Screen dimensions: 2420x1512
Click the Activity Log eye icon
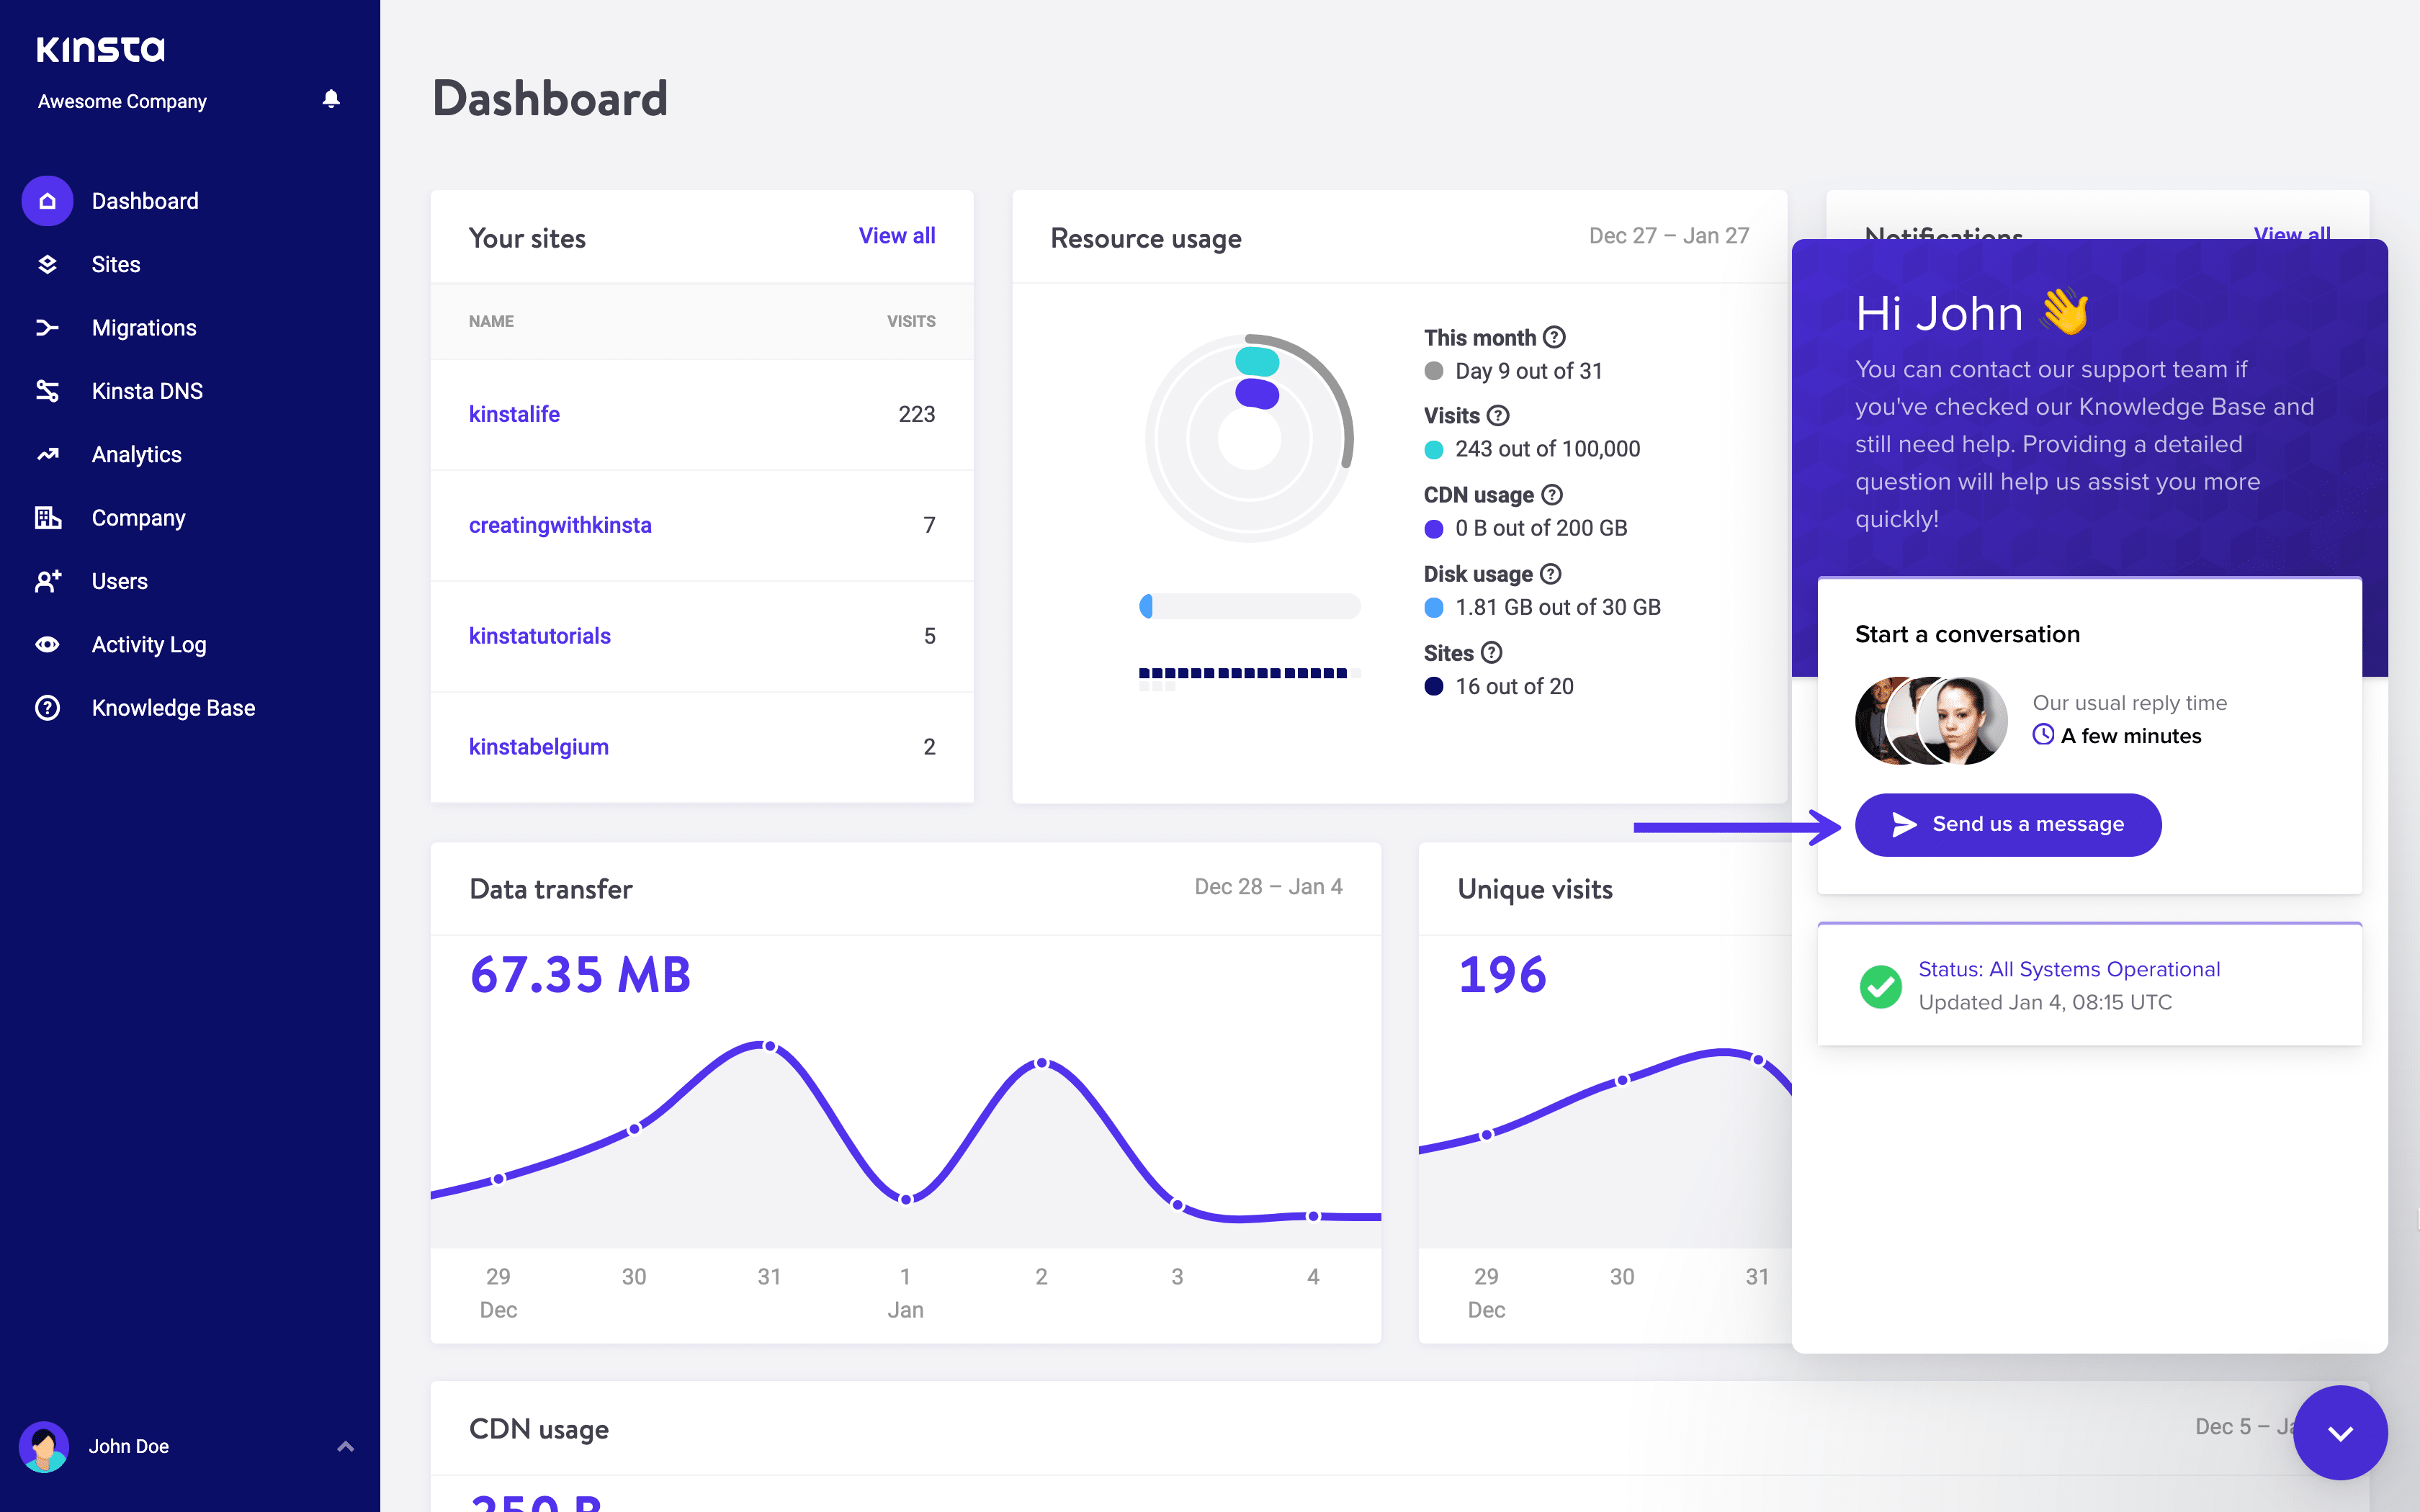click(x=47, y=644)
